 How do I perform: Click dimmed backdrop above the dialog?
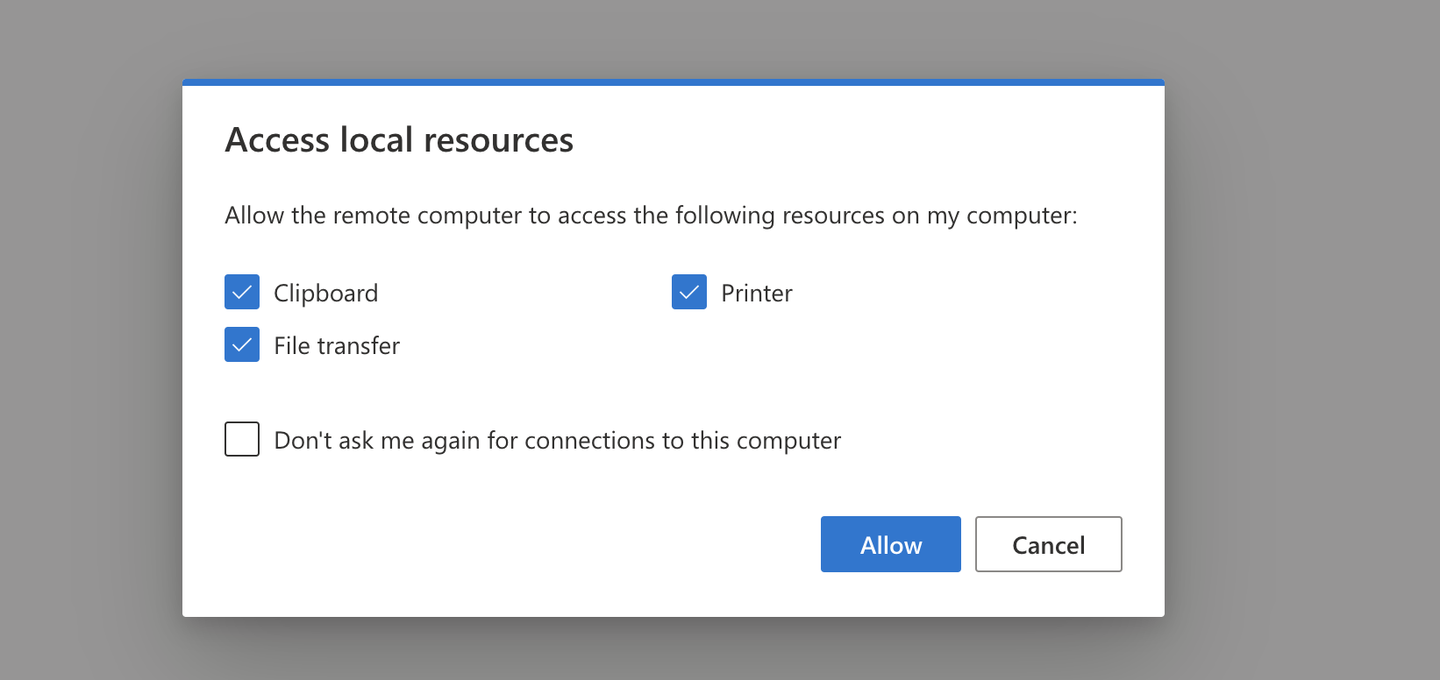click(673, 37)
